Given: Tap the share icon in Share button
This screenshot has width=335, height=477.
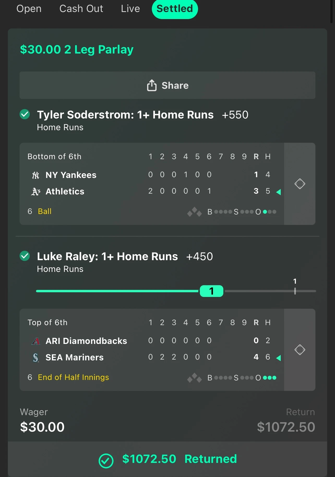Looking at the screenshot, I should click(152, 85).
